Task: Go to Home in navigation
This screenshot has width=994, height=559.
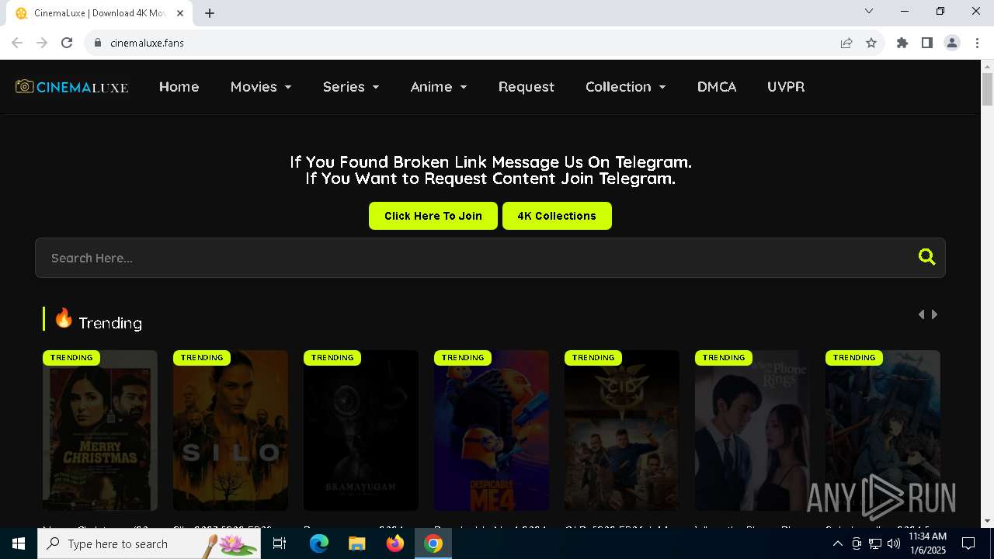Action: click(x=179, y=87)
